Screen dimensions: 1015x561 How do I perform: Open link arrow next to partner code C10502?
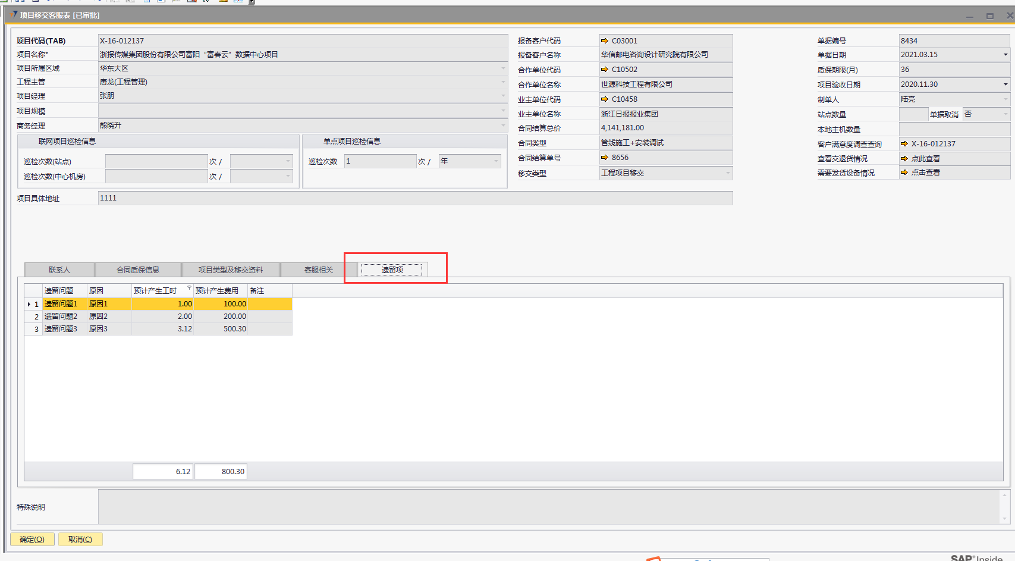coord(605,70)
